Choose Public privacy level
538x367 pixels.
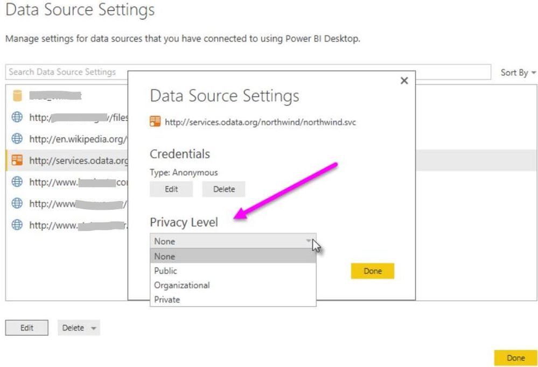tap(233, 271)
